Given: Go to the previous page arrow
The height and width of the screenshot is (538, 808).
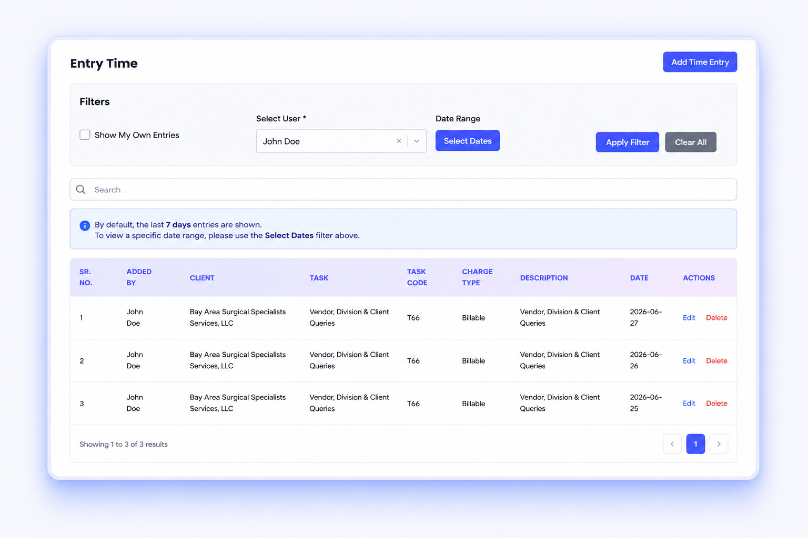Looking at the screenshot, I should point(672,444).
